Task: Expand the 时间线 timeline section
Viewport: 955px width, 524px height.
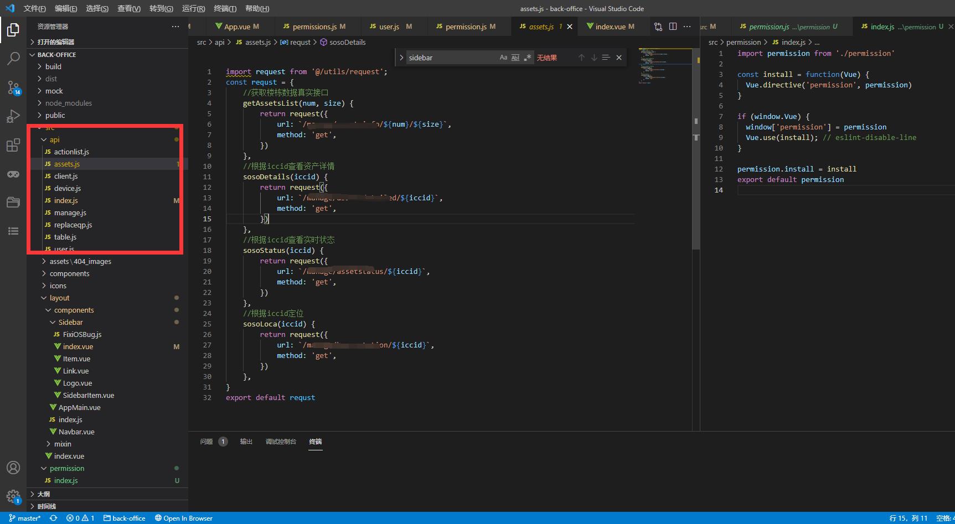Action: [107, 506]
